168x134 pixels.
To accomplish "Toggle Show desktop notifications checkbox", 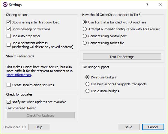I will click(8, 29).
